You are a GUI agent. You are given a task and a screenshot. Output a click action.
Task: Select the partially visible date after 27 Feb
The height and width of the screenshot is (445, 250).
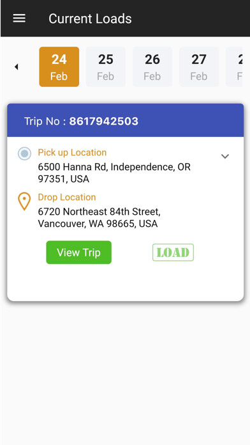point(235,66)
